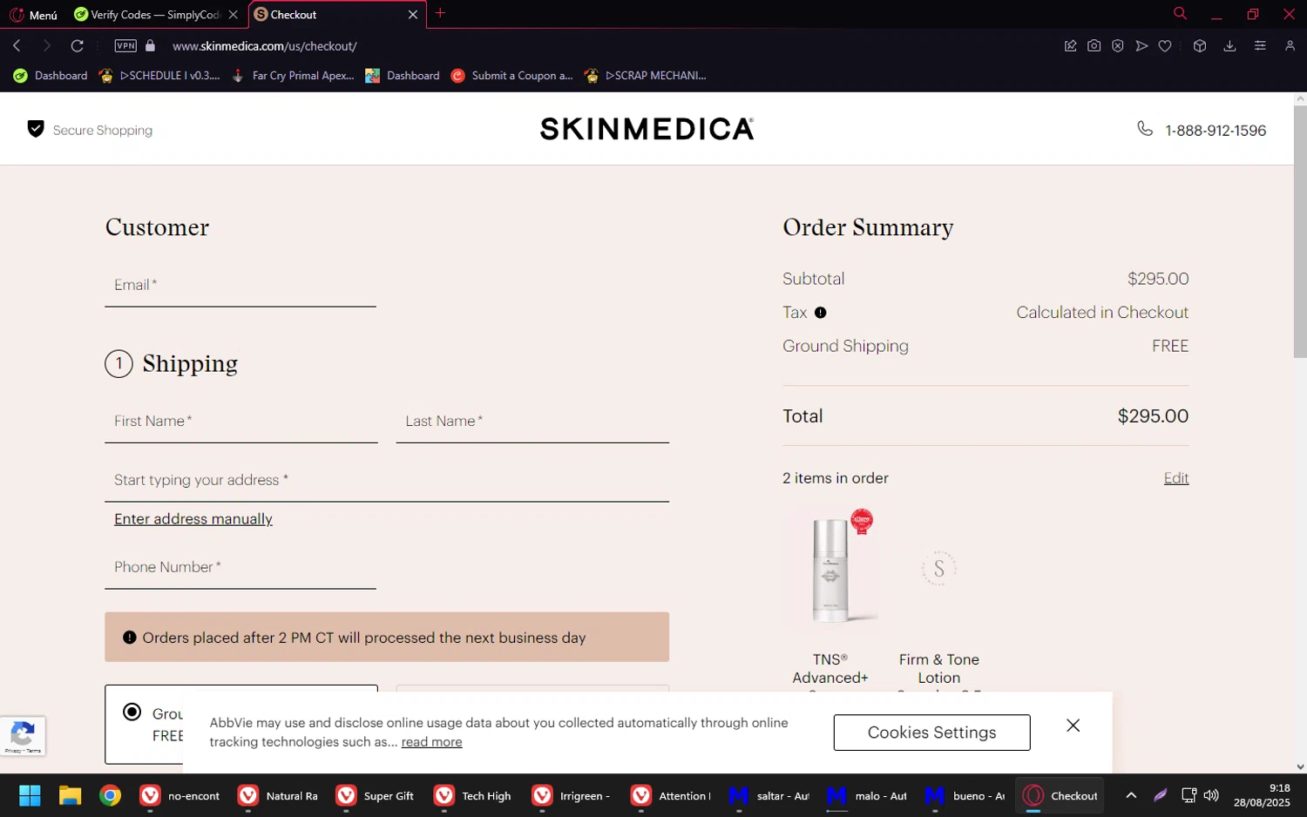Close the Checkout tab
This screenshot has height=817, width=1307.
[x=413, y=15]
